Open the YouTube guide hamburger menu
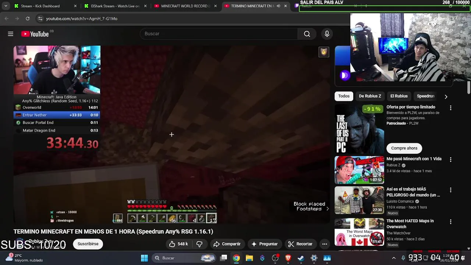The image size is (471, 265). coord(11,34)
